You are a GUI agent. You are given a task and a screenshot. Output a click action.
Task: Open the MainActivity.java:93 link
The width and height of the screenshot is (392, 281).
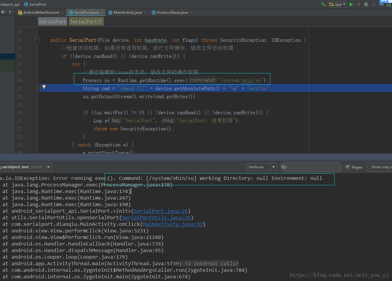click(173, 224)
